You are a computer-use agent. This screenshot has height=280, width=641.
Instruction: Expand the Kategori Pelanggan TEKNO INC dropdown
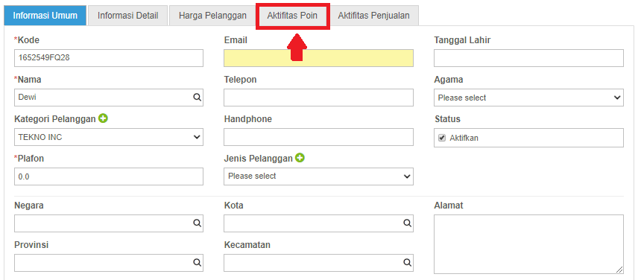pyautogui.click(x=109, y=137)
